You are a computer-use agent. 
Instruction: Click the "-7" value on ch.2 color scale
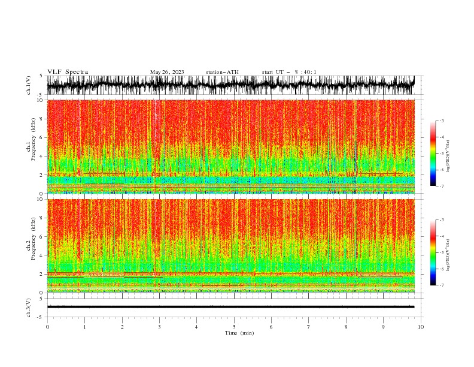tap(441, 285)
